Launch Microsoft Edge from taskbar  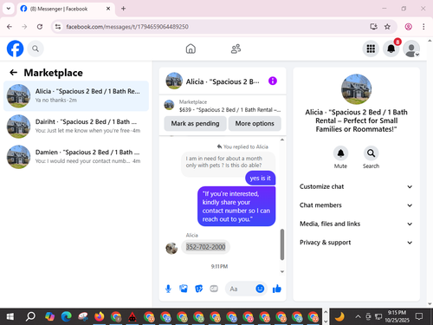tap(66, 317)
